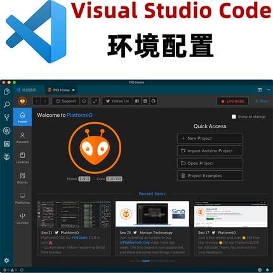Click the feedback smiley in status bar
Screen dimensions: 273x273
pos(260,270)
